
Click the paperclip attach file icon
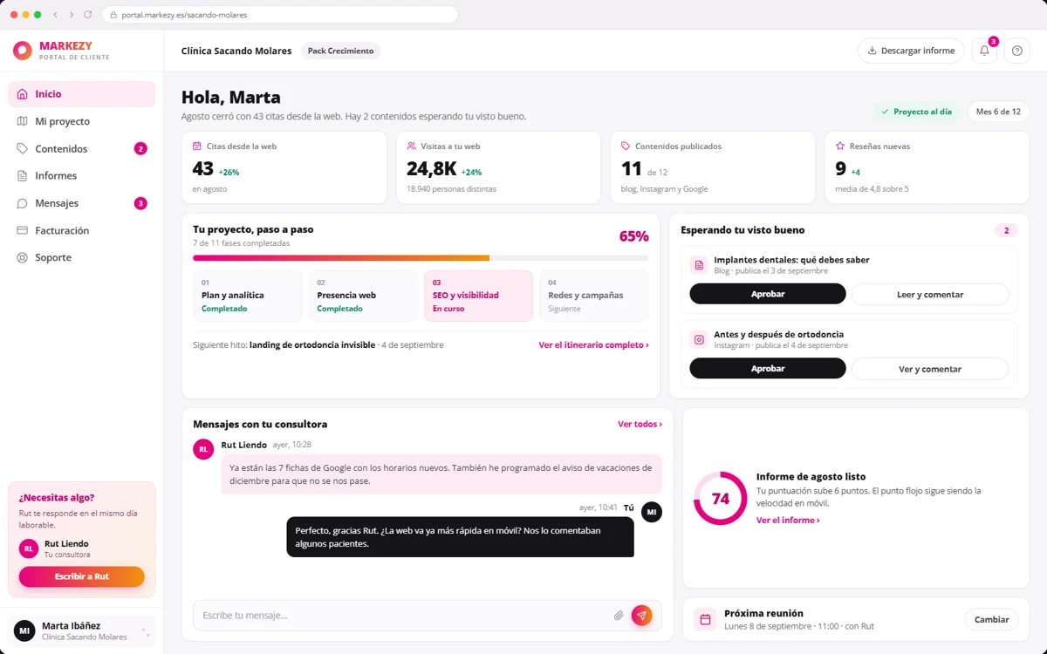pyautogui.click(x=619, y=616)
